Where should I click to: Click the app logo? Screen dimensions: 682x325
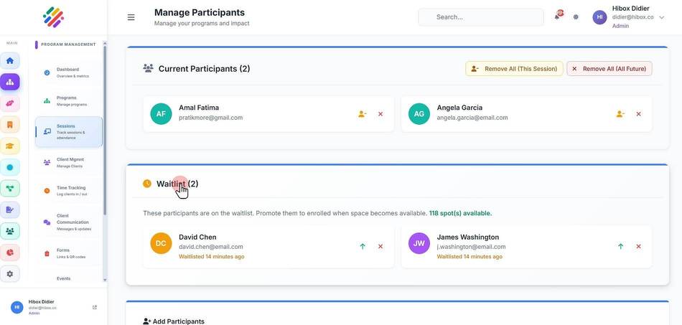click(54, 17)
